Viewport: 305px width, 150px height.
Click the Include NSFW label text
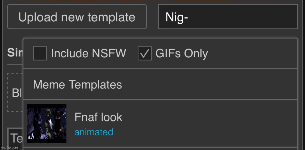point(88,54)
